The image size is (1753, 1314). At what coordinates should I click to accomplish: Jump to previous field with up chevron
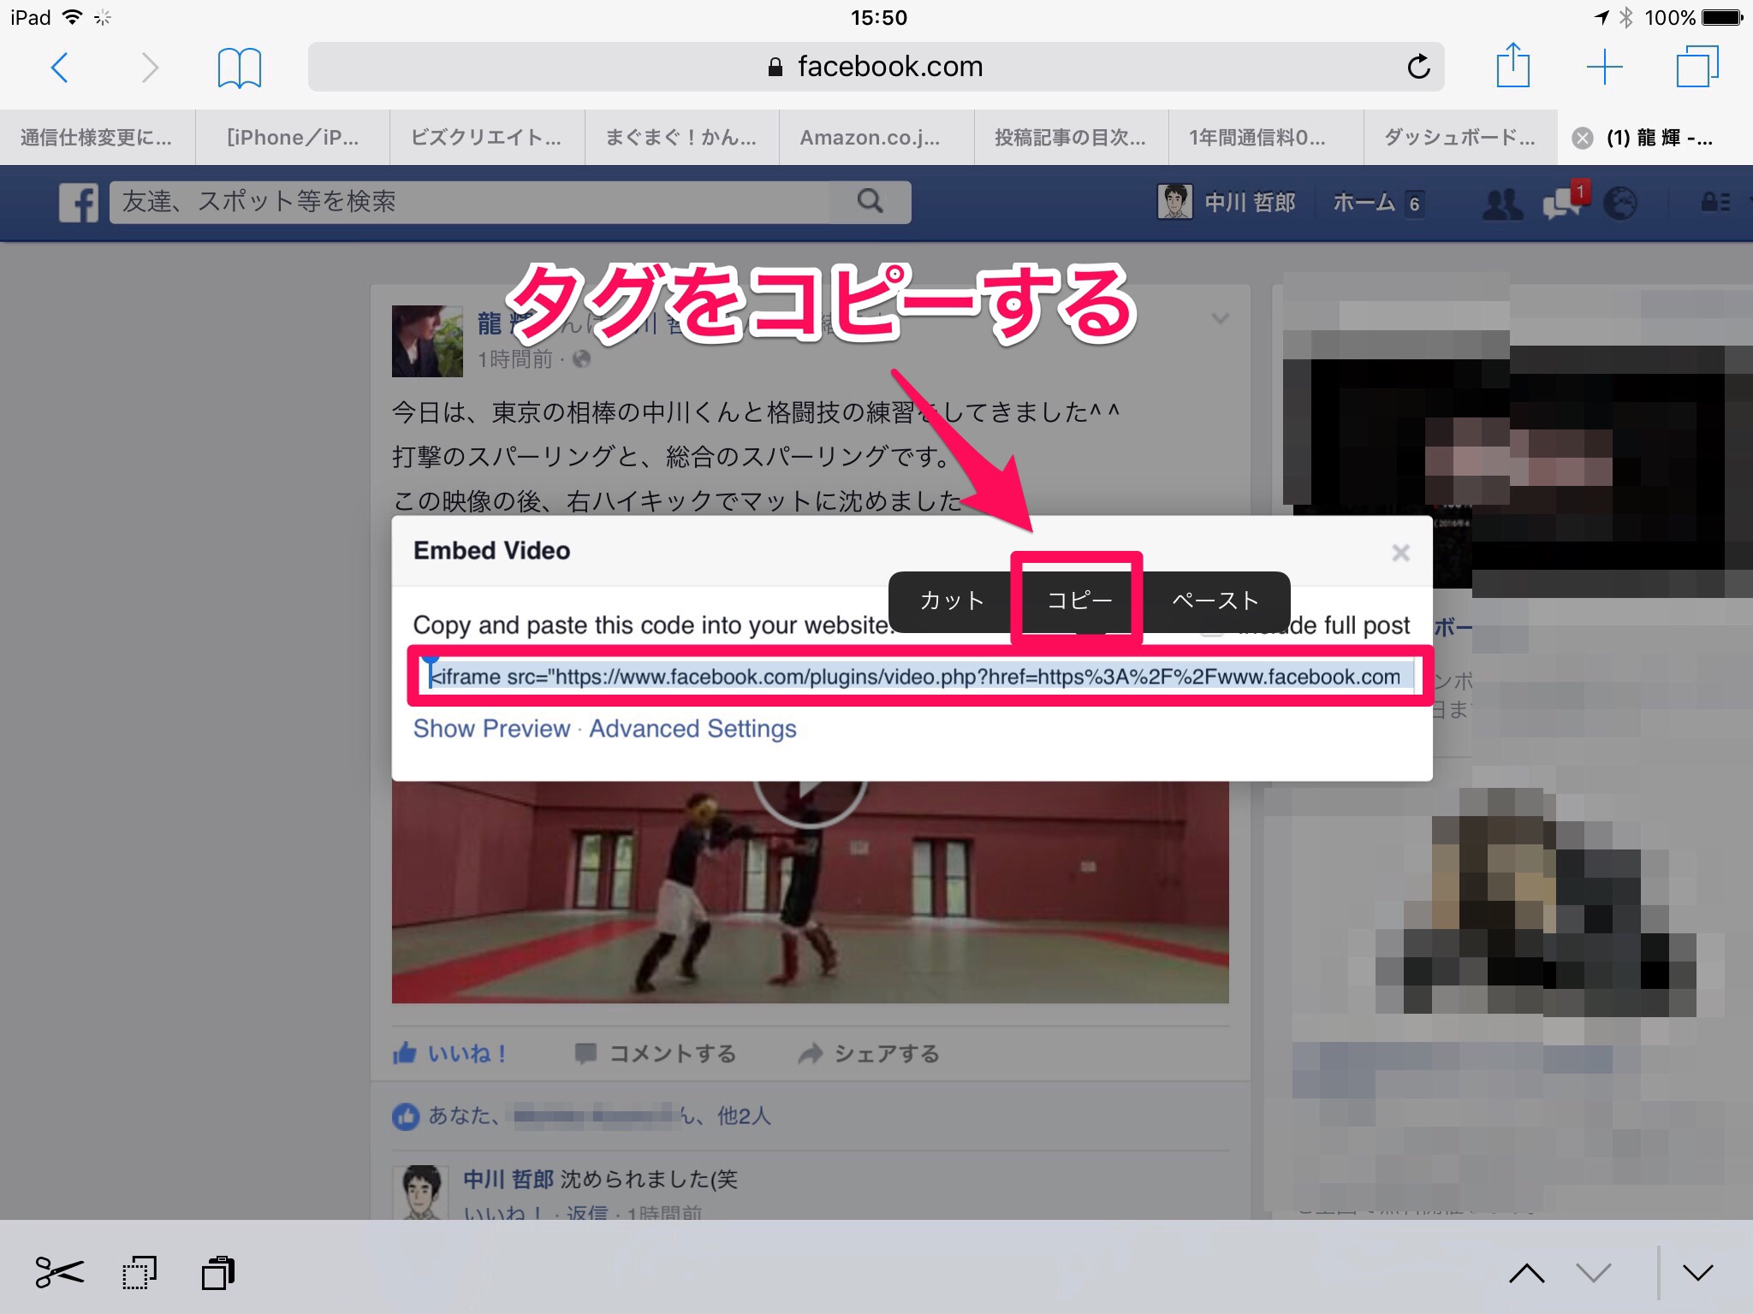[x=1526, y=1273]
